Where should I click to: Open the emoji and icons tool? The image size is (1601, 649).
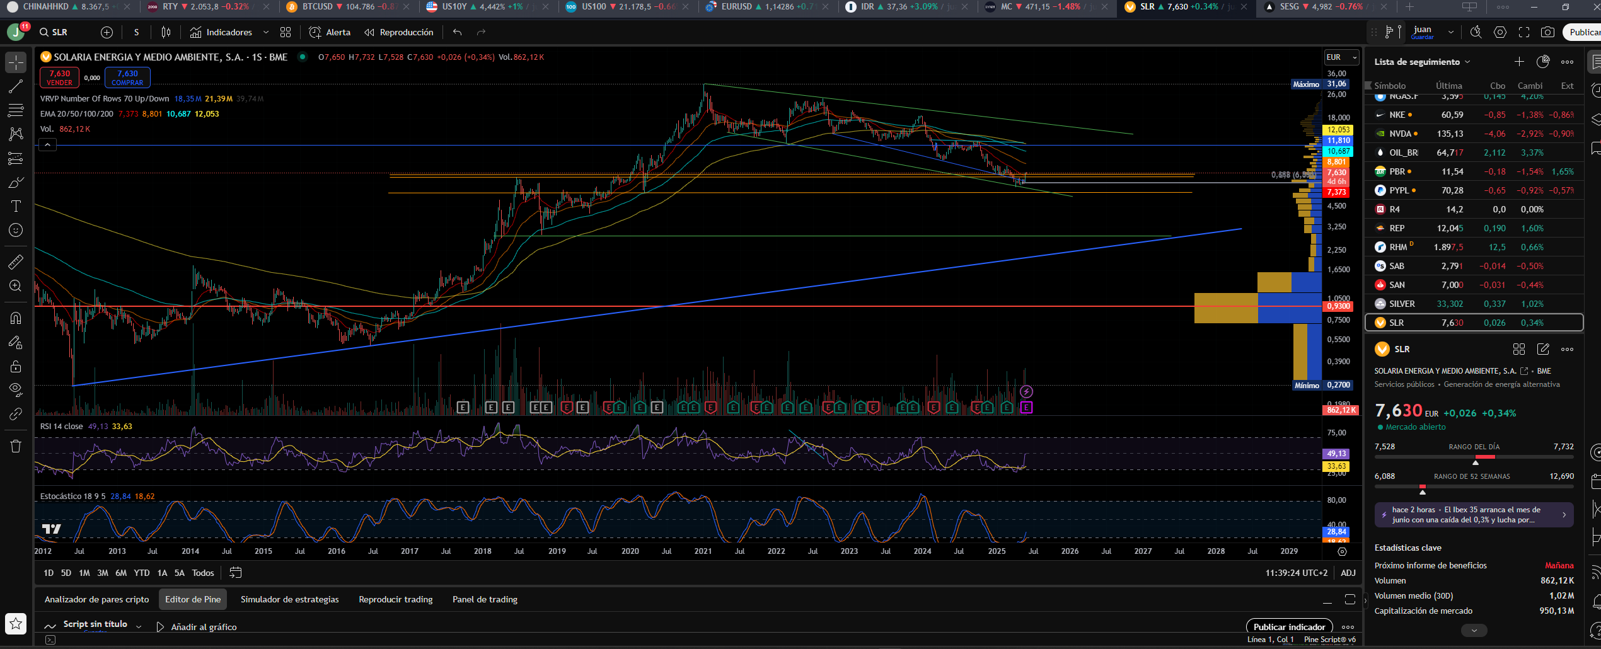coord(16,230)
